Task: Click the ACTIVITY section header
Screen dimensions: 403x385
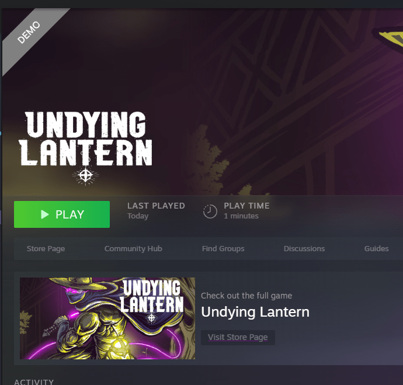Action: point(34,381)
